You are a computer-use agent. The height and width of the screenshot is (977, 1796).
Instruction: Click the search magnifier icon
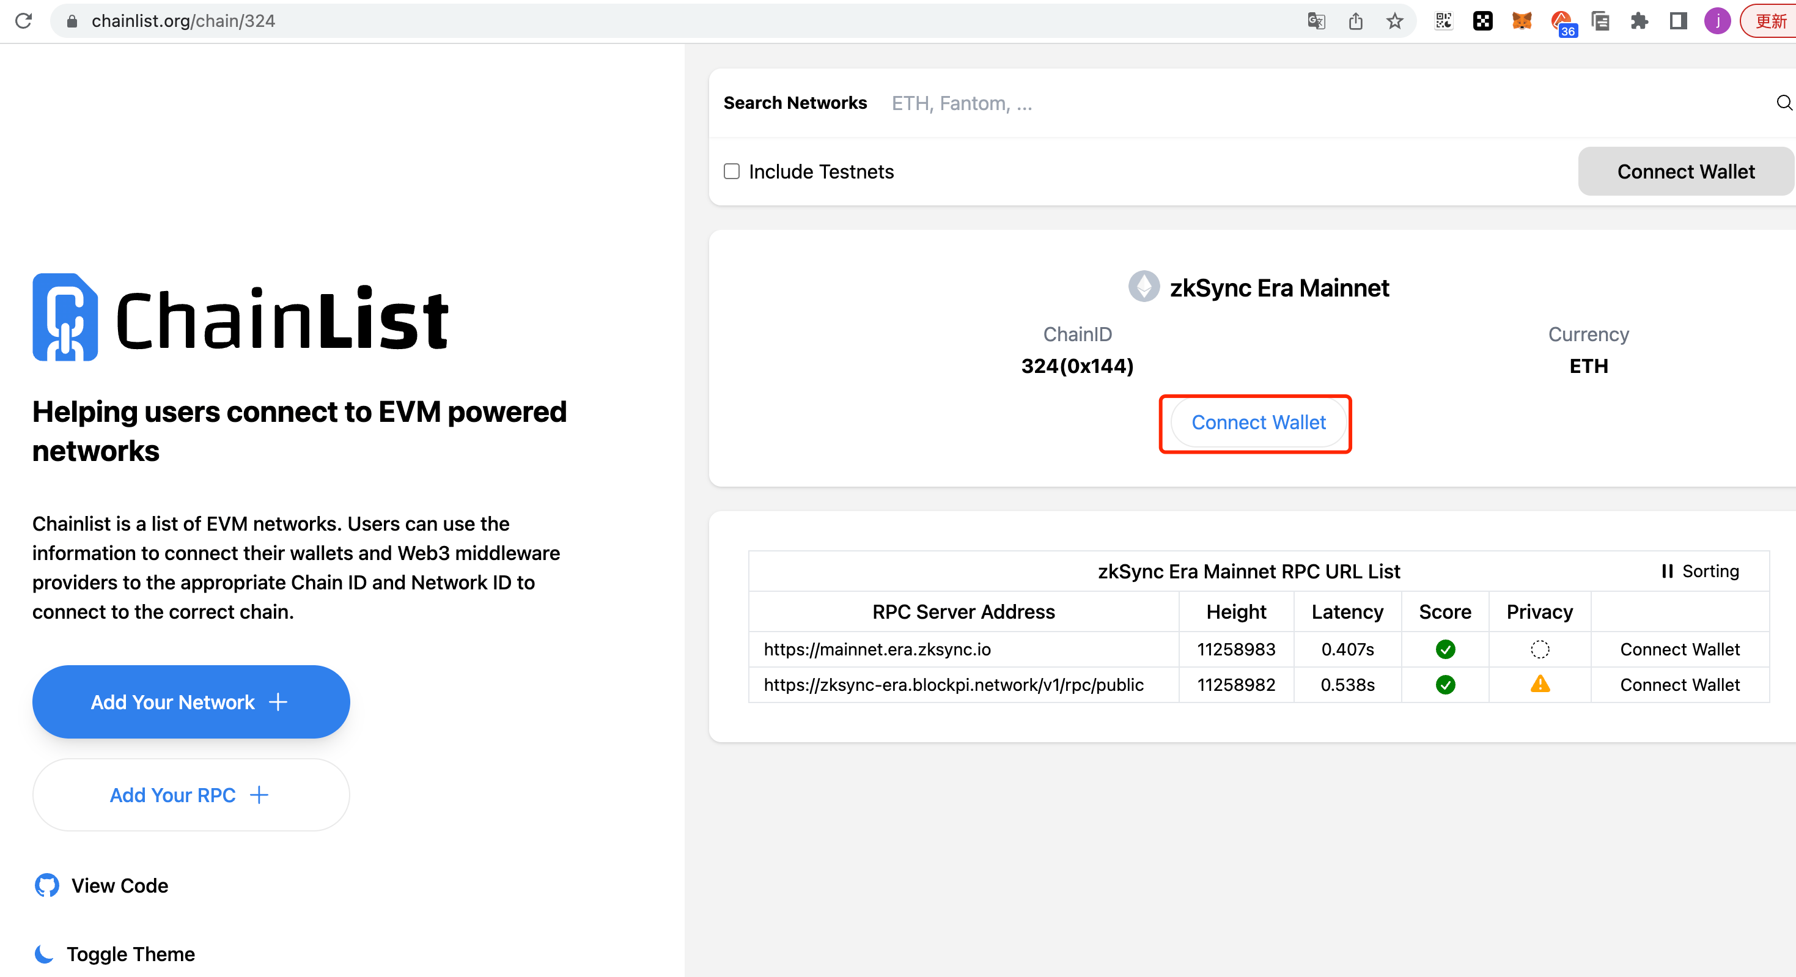tap(1783, 103)
